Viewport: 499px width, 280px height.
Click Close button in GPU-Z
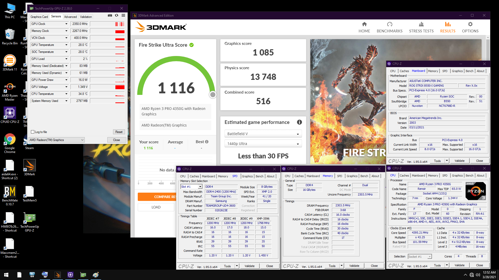pos(116,140)
